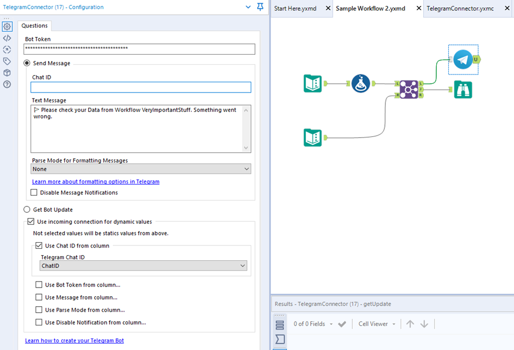514x350 pixels.
Task: Click upper Text Input output anchor
Action: point(325,83)
